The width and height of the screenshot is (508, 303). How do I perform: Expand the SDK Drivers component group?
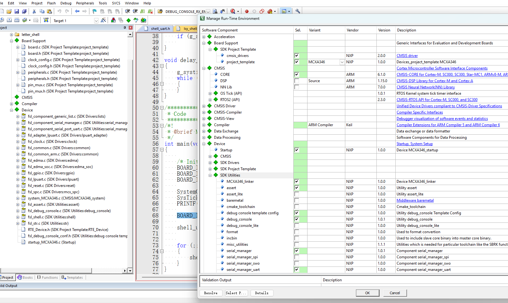click(210, 163)
